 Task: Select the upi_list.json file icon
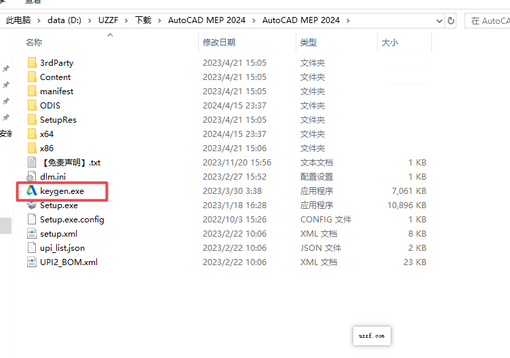point(32,247)
